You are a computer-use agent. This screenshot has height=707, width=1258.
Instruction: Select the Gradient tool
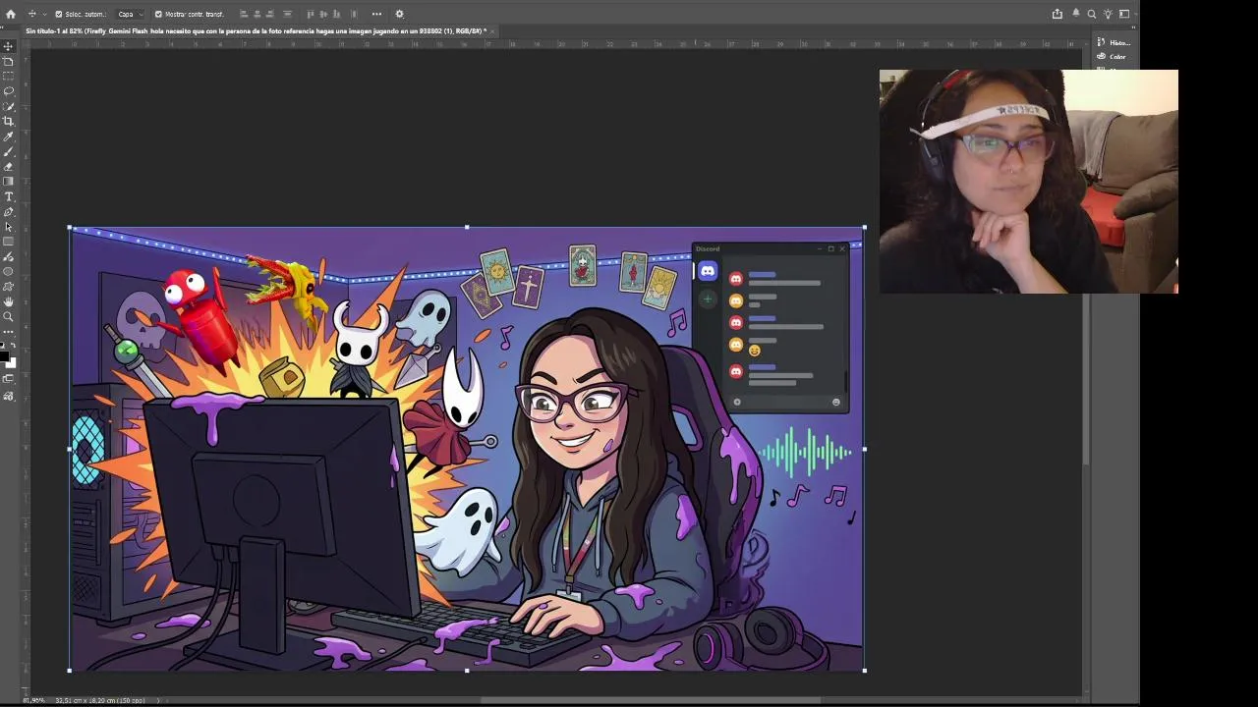click(x=9, y=182)
